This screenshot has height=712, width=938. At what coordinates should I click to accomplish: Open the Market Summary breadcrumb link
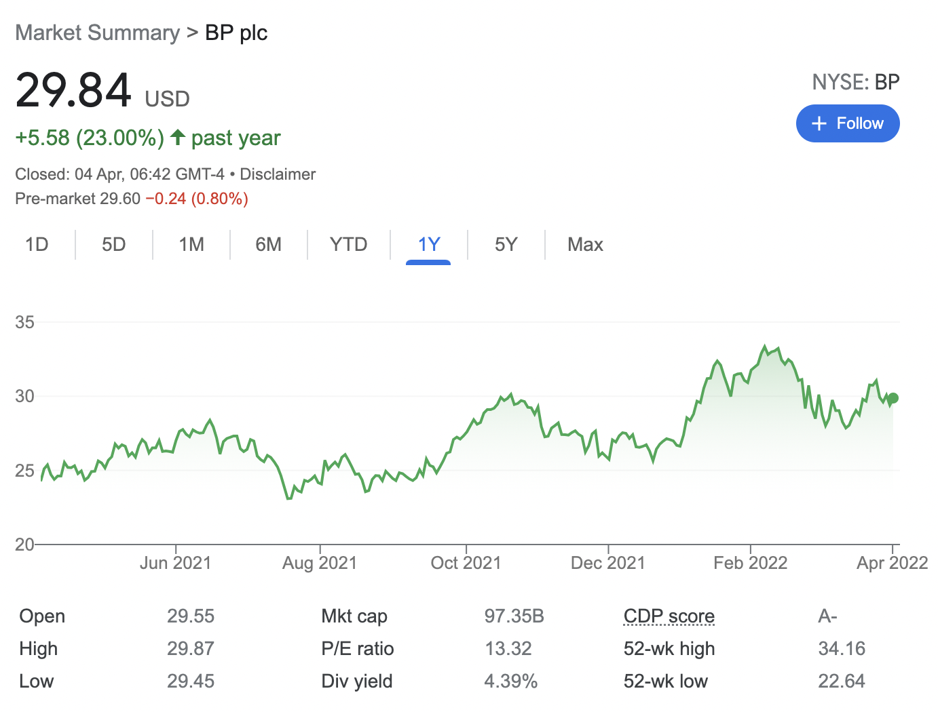(x=98, y=33)
